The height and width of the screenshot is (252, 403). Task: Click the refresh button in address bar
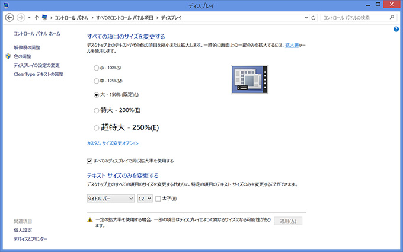(314, 18)
